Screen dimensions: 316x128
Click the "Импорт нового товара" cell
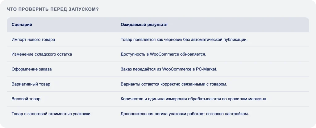tap(33, 40)
